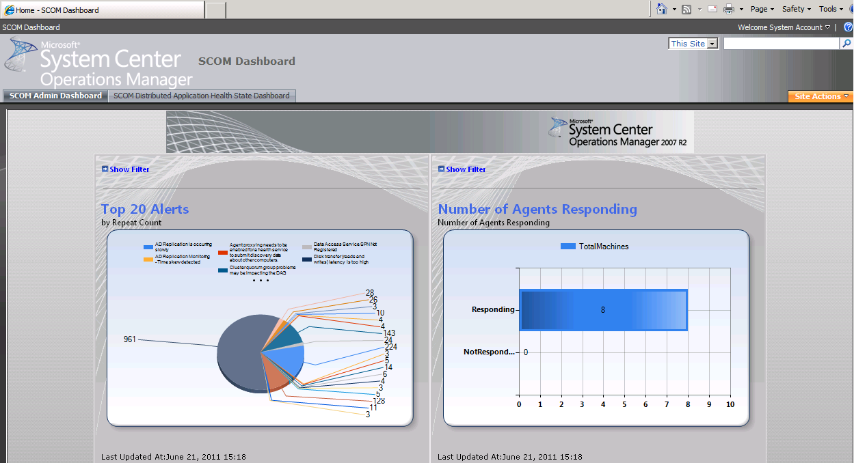
Task: Click the Show Filter arrow icon above Top 20 Alerts
Action: 104,169
